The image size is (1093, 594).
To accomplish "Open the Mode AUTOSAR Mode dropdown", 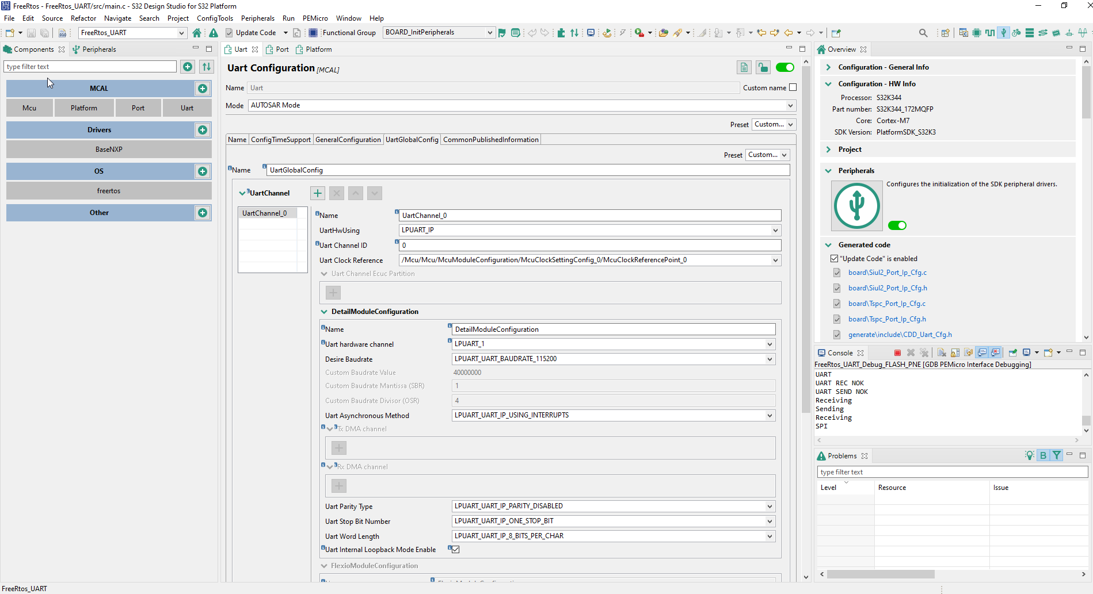I will (790, 105).
